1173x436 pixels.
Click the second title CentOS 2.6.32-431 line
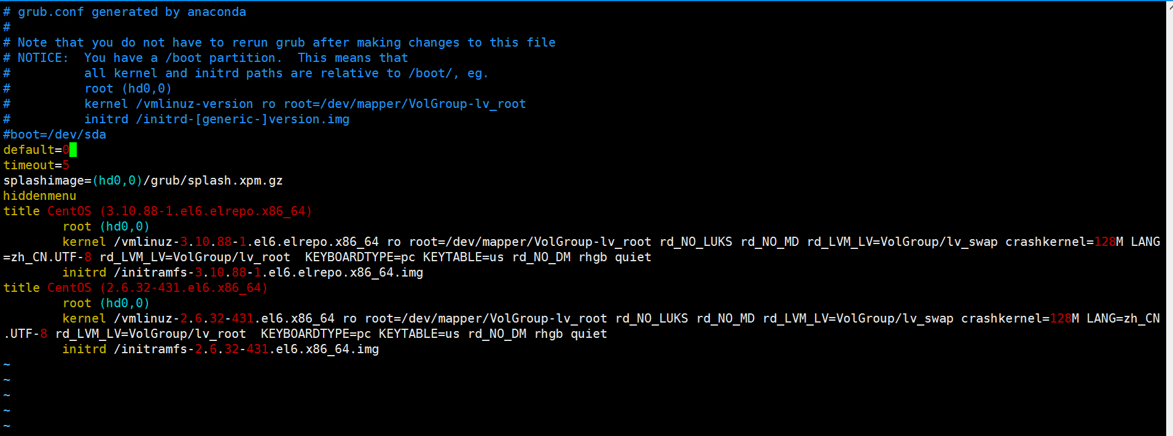click(136, 288)
